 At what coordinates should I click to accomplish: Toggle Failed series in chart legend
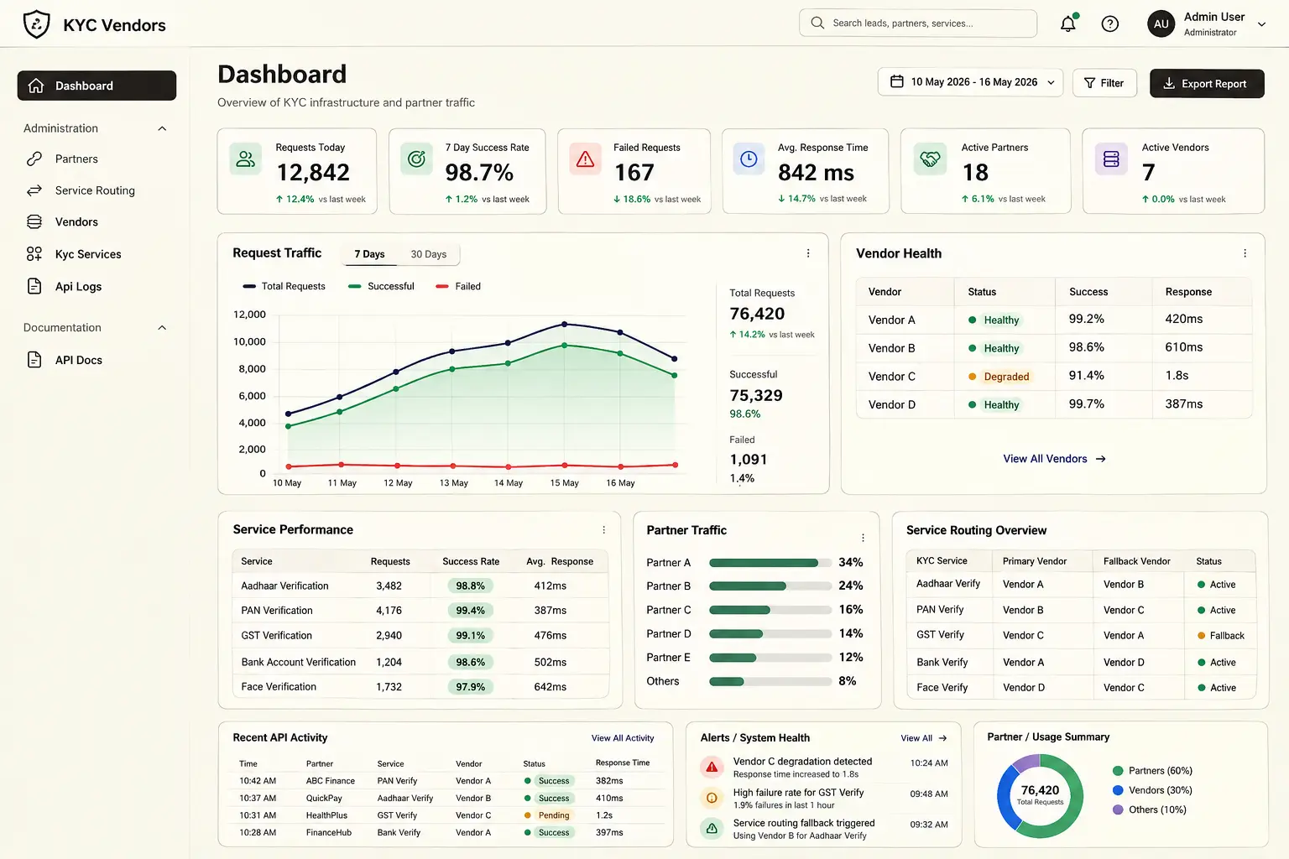coord(458,286)
